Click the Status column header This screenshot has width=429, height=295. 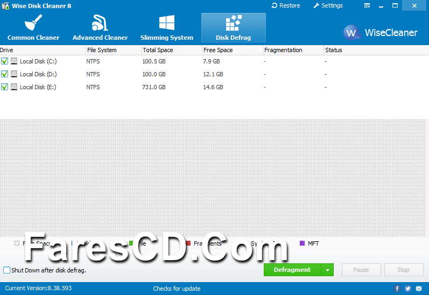(376, 50)
